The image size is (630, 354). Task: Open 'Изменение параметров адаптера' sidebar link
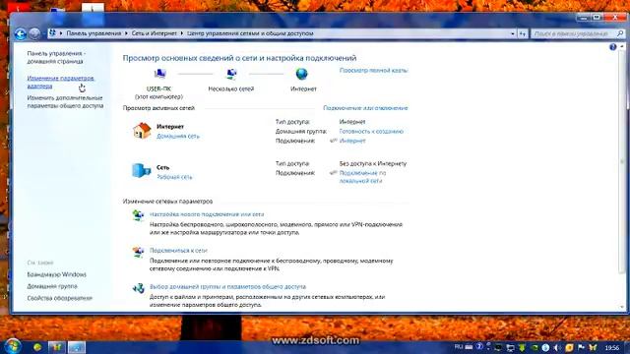tap(60, 82)
